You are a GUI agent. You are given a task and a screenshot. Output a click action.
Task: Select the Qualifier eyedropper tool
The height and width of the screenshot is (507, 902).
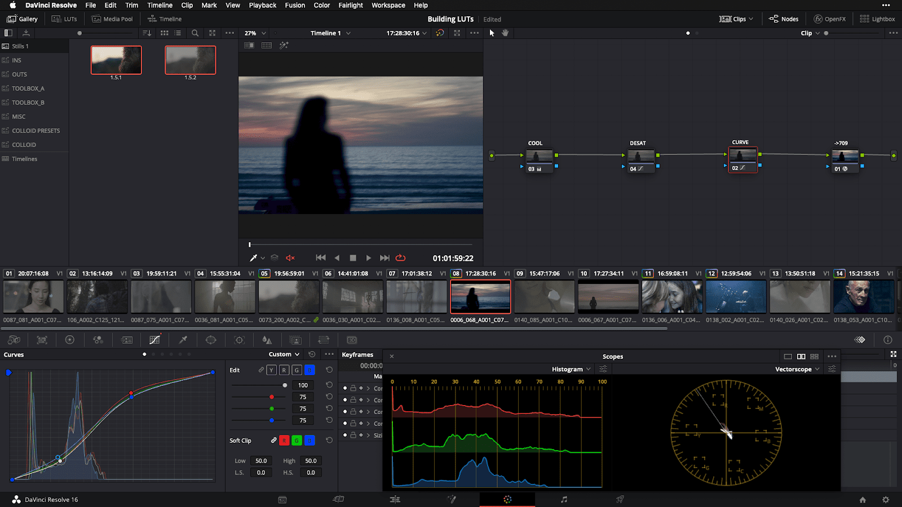click(183, 340)
